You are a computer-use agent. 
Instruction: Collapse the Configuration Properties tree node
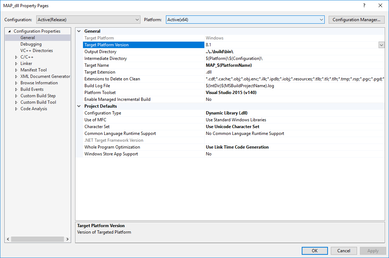coord(9,31)
